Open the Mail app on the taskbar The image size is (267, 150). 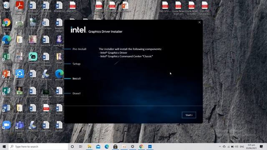click(x=98, y=147)
